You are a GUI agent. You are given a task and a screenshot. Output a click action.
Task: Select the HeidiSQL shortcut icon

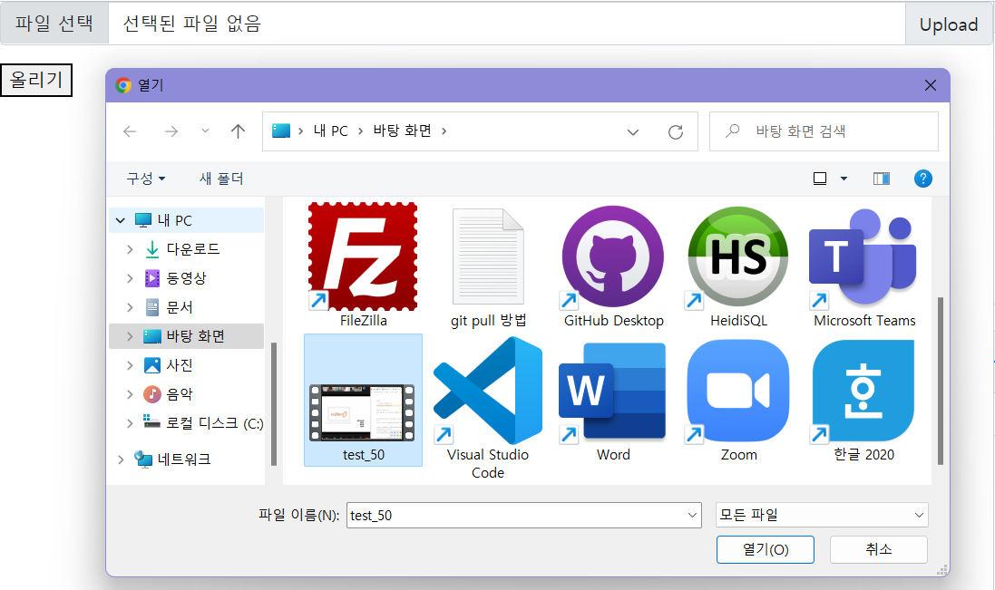click(x=738, y=256)
